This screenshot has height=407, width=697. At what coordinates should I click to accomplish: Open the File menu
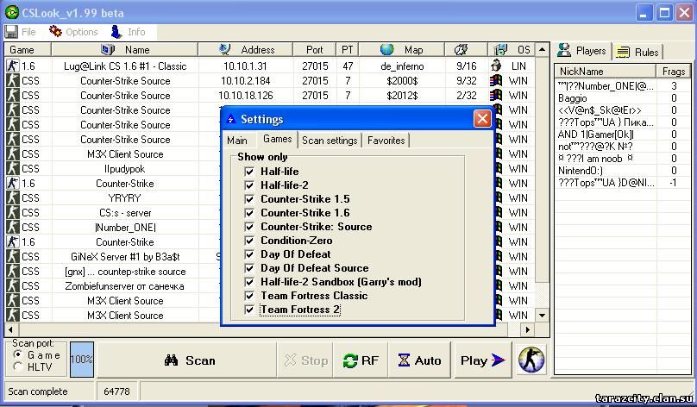(x=21, y=32)
